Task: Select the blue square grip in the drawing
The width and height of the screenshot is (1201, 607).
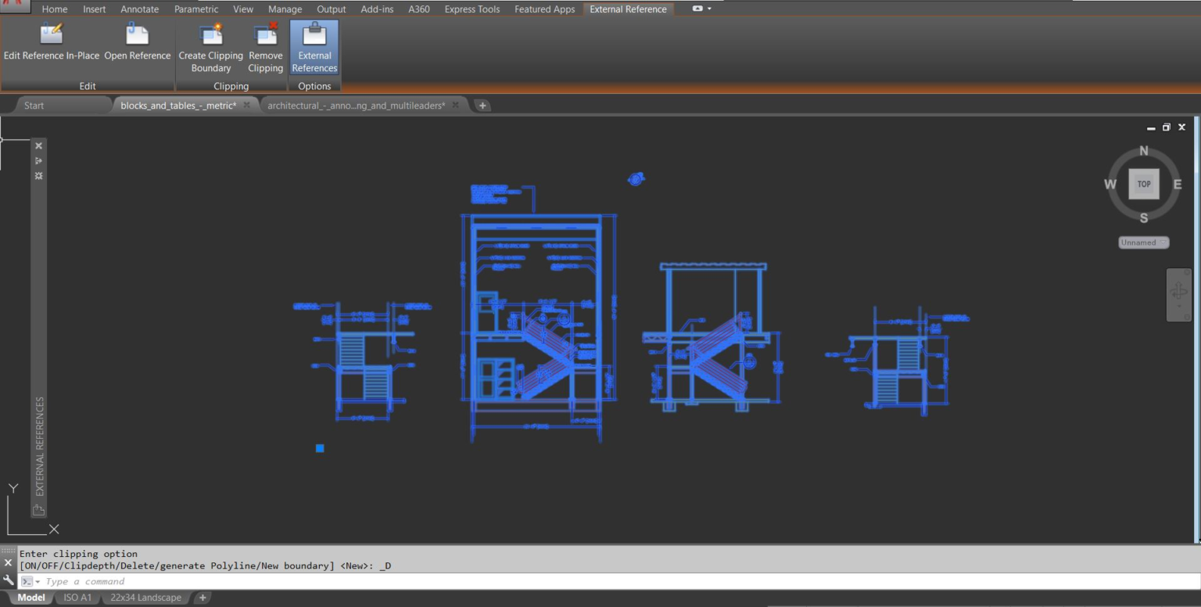Action: click(320, 448)
